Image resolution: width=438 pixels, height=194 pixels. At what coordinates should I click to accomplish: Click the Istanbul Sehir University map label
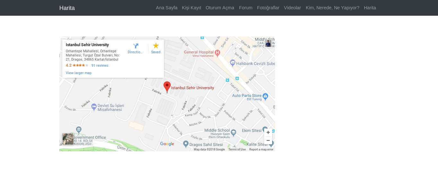tap(193, 88)
